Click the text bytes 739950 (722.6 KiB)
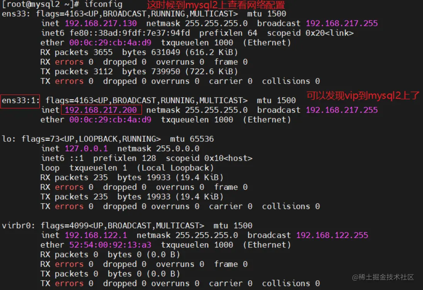The image size is (423, 290). click(180, 72)
